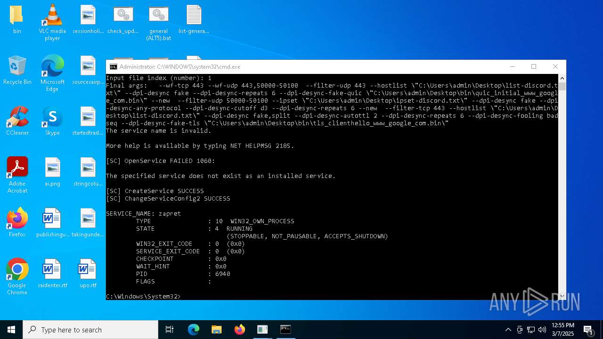Open Edge from the taskbar

pos(194,330)
